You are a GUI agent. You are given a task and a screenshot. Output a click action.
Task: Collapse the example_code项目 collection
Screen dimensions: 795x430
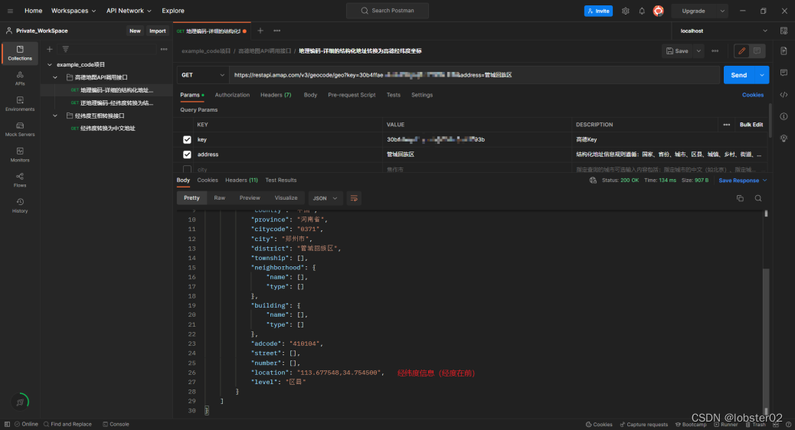coord(50,65)
